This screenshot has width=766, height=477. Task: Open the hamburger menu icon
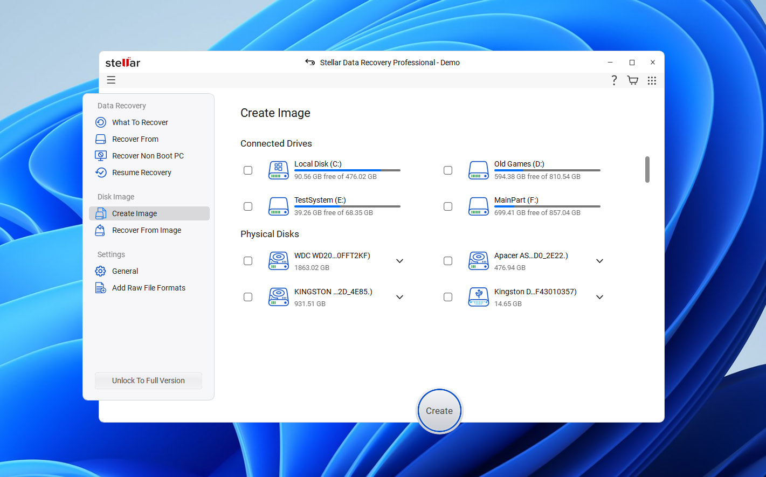tap(111, 80)
